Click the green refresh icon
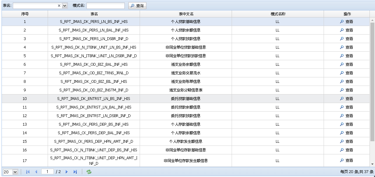Image resolution: width=375 pixels, height=177 pixels. pyautogui.click(x=89, y=172)
